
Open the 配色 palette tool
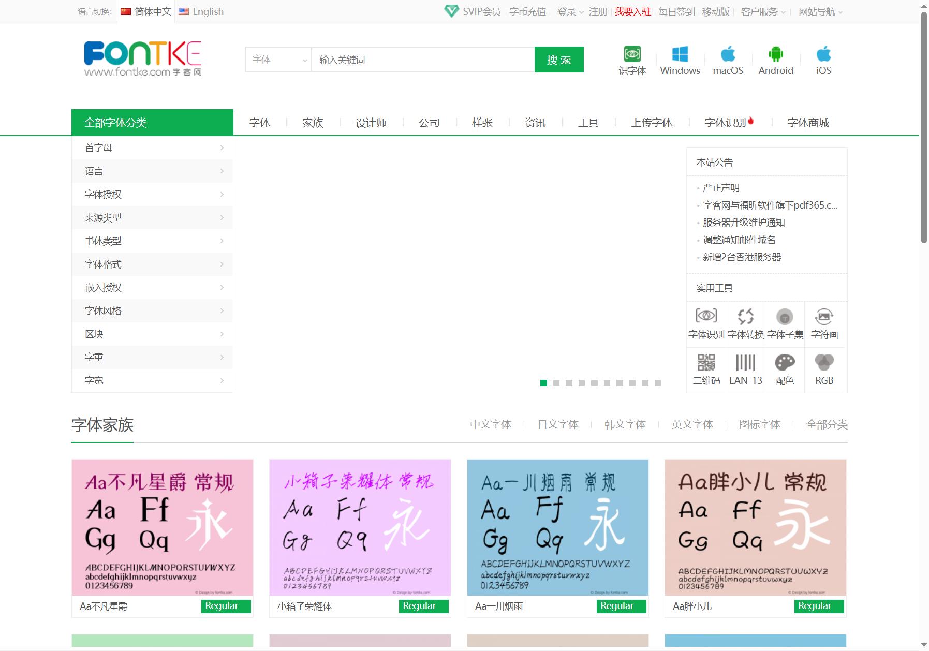[x=785, y=362]
